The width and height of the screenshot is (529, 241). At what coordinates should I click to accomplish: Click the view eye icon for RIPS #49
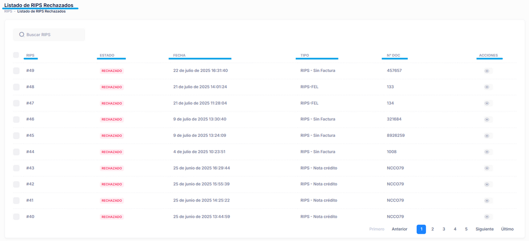487,71
